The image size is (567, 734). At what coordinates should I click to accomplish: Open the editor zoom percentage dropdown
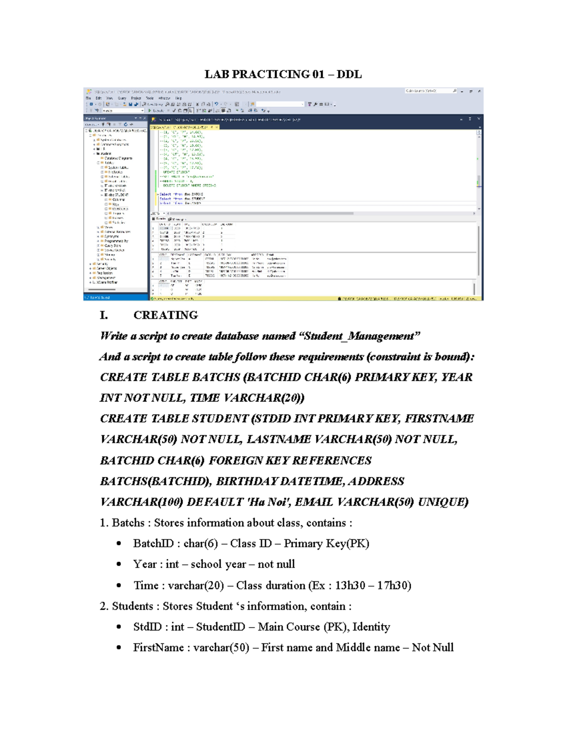[x=157, y=213]
